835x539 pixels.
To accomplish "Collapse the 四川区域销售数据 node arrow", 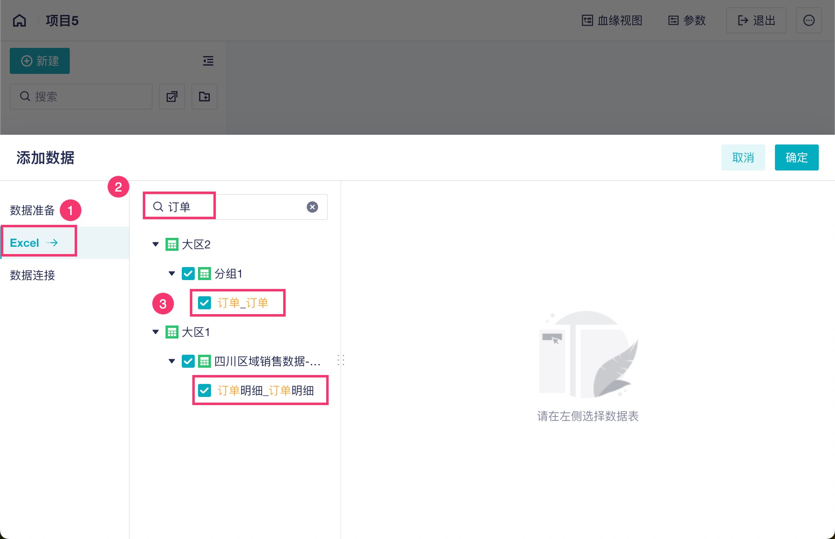I will point(172,361).
